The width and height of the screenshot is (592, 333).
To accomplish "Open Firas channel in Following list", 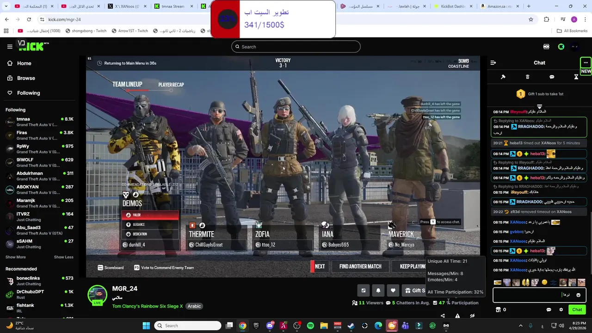I will click(x=39, y=135).
